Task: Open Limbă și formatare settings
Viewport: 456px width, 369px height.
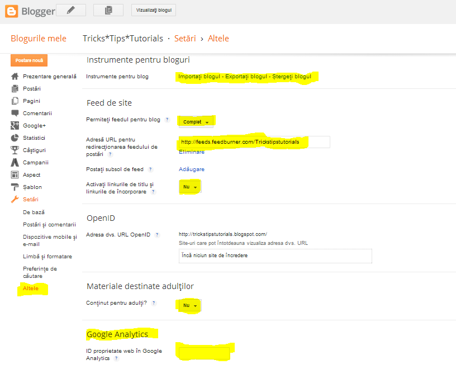Action: [47, 257]
